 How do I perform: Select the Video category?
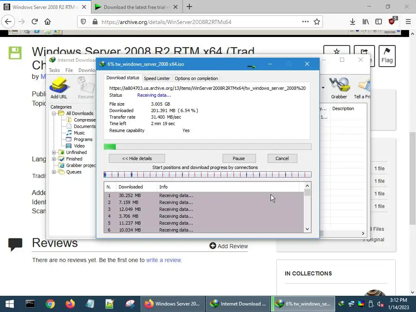click(x=79, y=146)
